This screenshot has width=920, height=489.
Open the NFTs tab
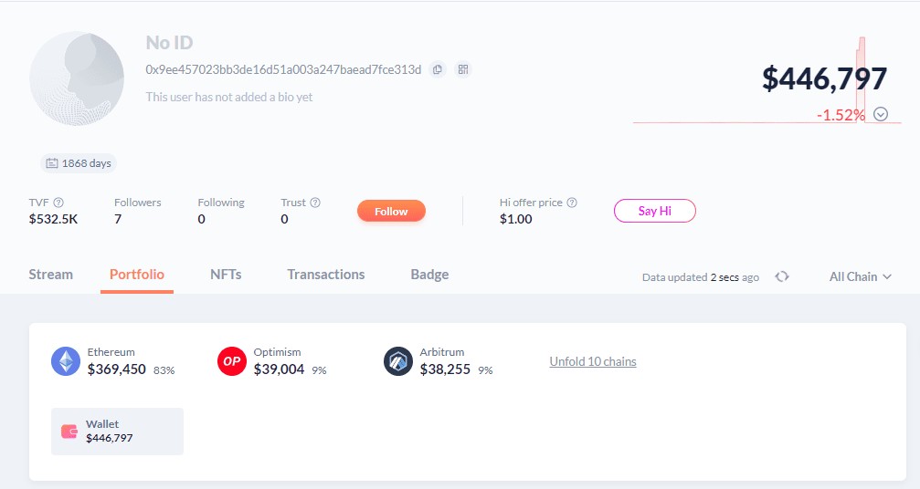pos(226,275)
